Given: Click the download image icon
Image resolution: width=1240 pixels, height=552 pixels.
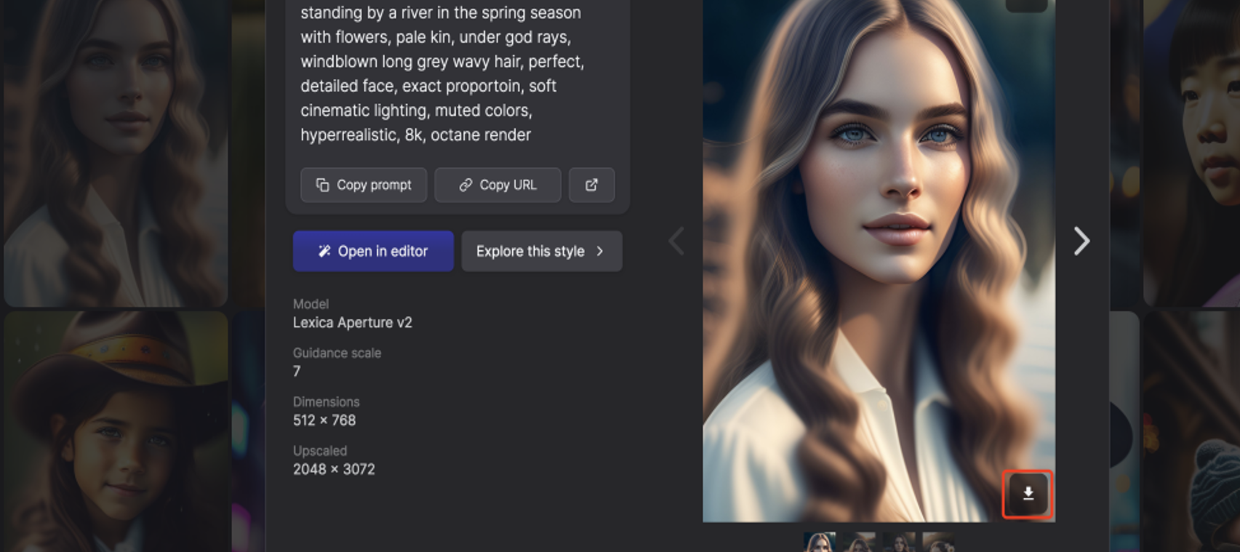Looking at the screenshot, I should [1028, 494].
